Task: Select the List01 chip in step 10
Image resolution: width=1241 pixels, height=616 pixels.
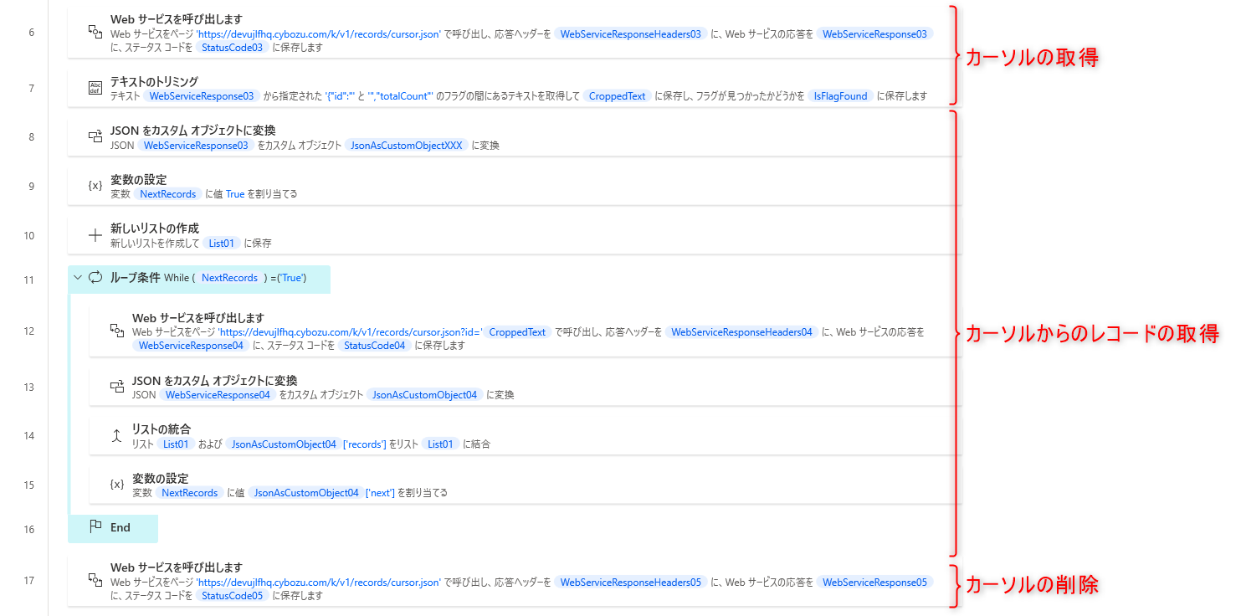Action: (223, 244)
